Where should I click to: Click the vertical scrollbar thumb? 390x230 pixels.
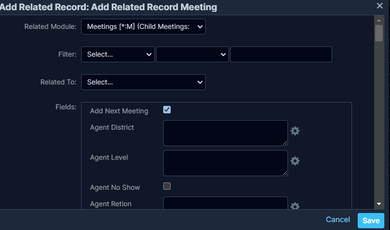(x=379, y=33)
